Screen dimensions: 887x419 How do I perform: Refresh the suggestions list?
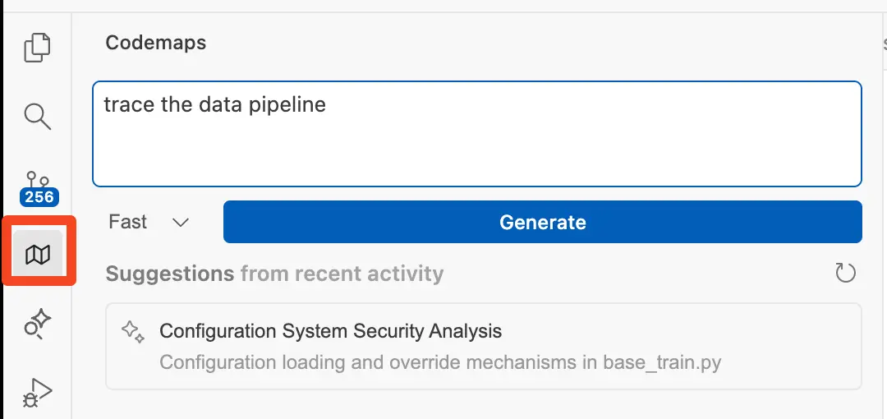[845, 273]
